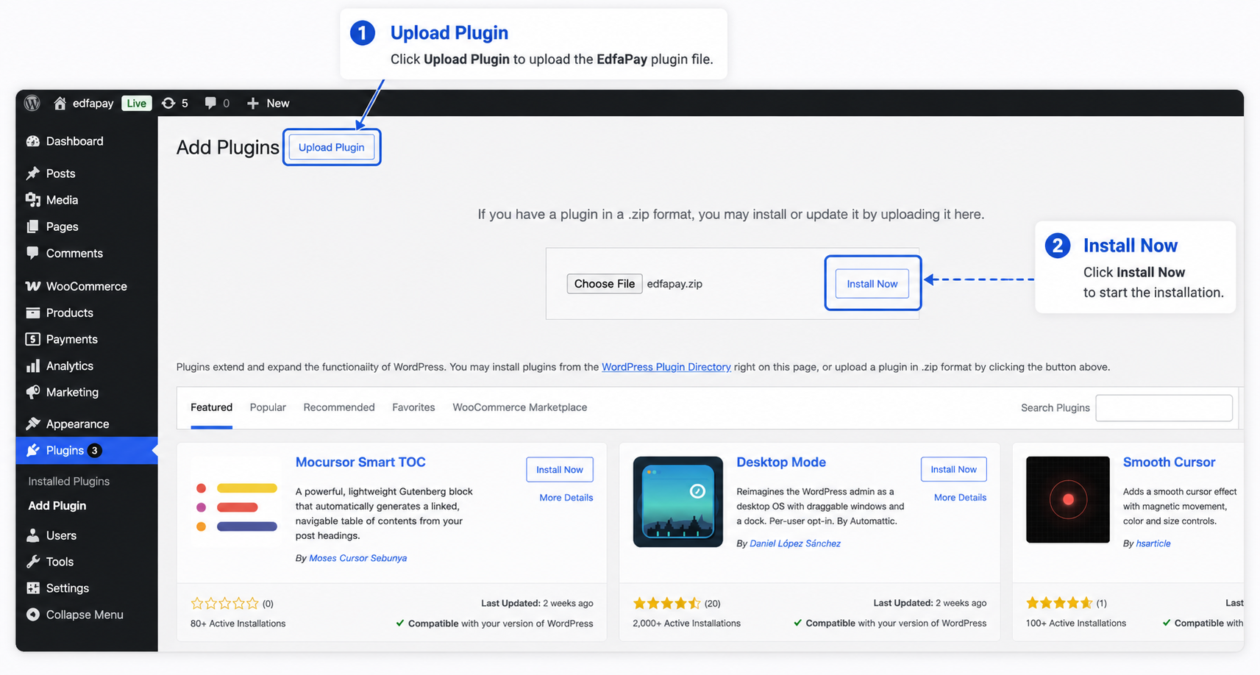Open the comments bubble icon in admin bar
Image resolution: width=1260 pixels, height=675 pixels.
210,103
